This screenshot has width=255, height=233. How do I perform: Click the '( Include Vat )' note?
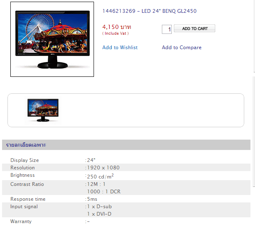click(115, 33)
